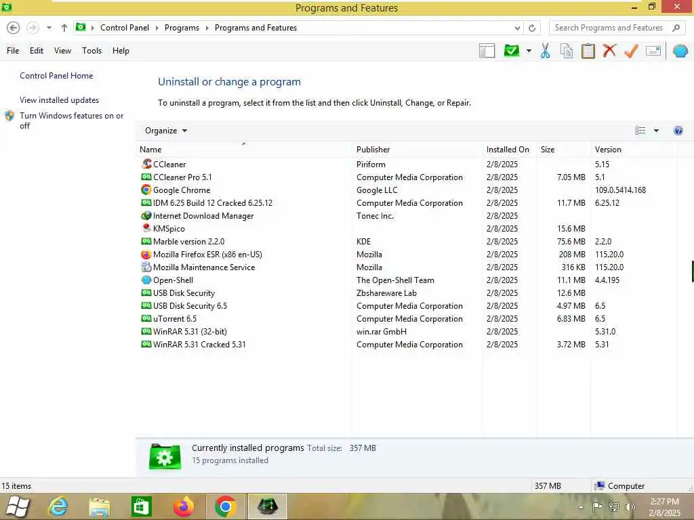This screenshot has height=520, width=694.
Task: Click the Action Center flag tray icon
Action: tap(597, 507)
